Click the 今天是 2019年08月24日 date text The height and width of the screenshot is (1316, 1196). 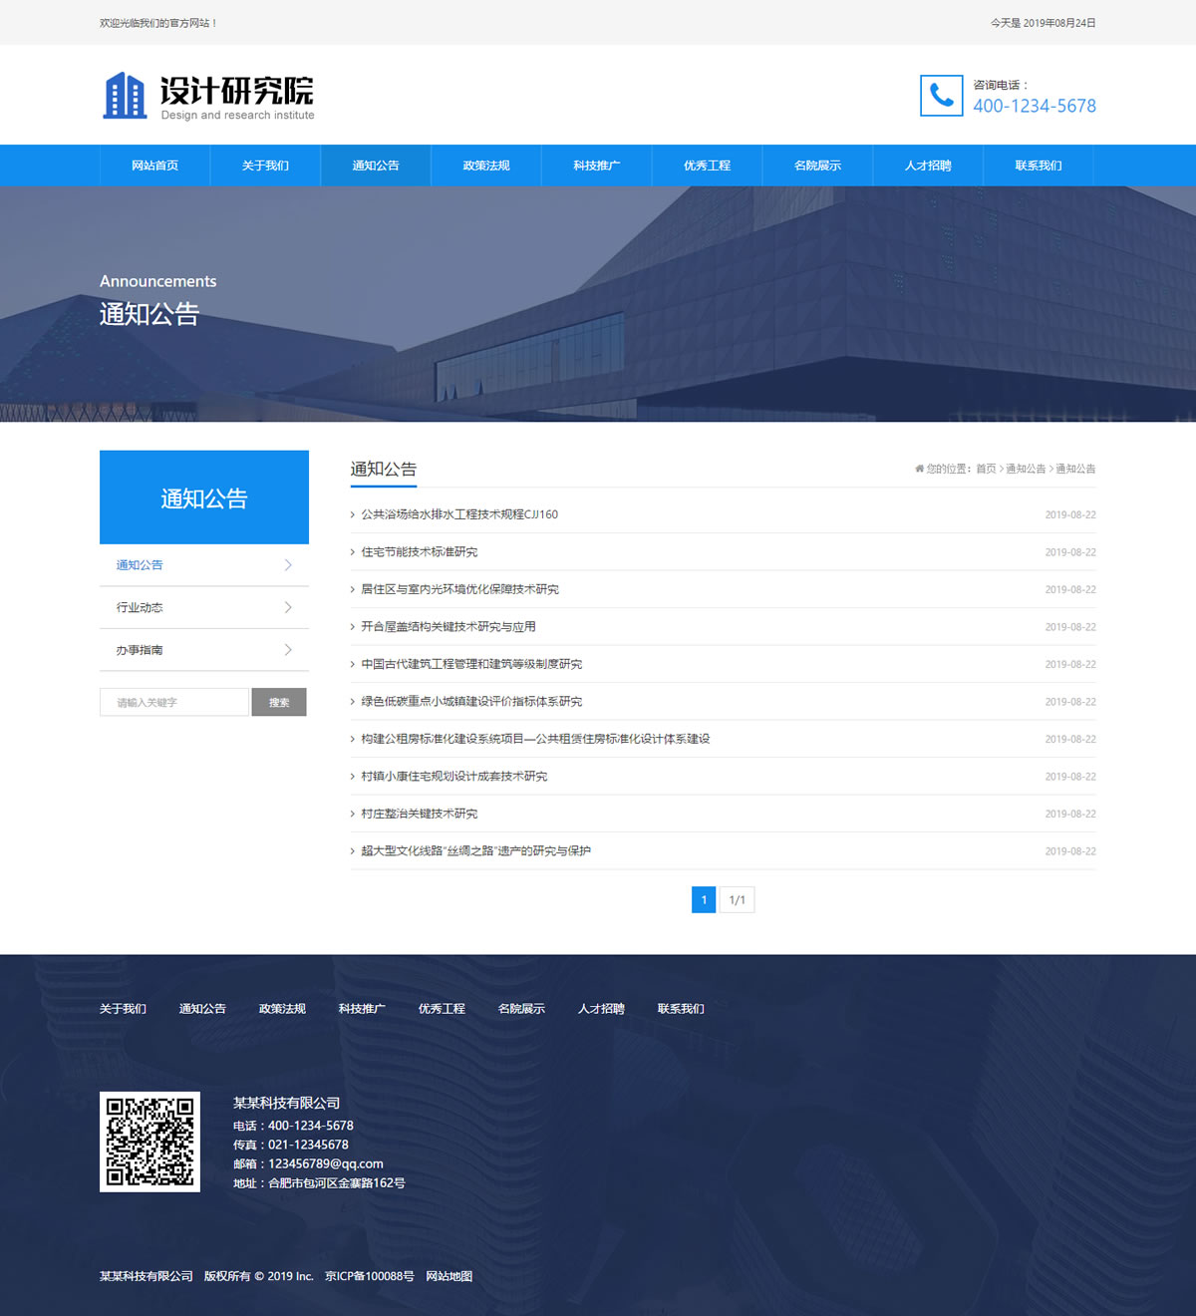[1044, 23]
